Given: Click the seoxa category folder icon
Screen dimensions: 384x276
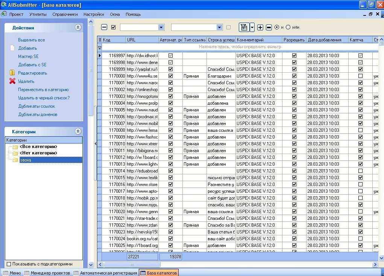Looking at the screenshot, I should click(15, 160).
